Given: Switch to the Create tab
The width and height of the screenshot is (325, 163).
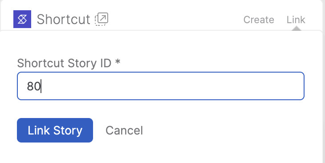Looking at the screenshot, I should point(259,20).
